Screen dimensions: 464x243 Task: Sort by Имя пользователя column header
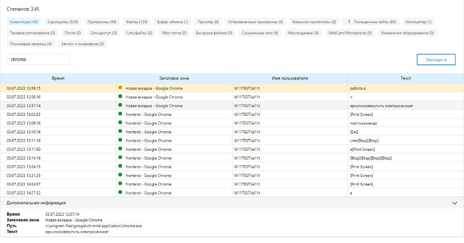[290, 78]
